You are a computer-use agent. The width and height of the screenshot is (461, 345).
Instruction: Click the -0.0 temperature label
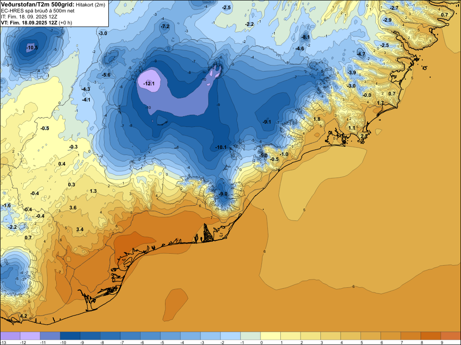click(367, 95)
